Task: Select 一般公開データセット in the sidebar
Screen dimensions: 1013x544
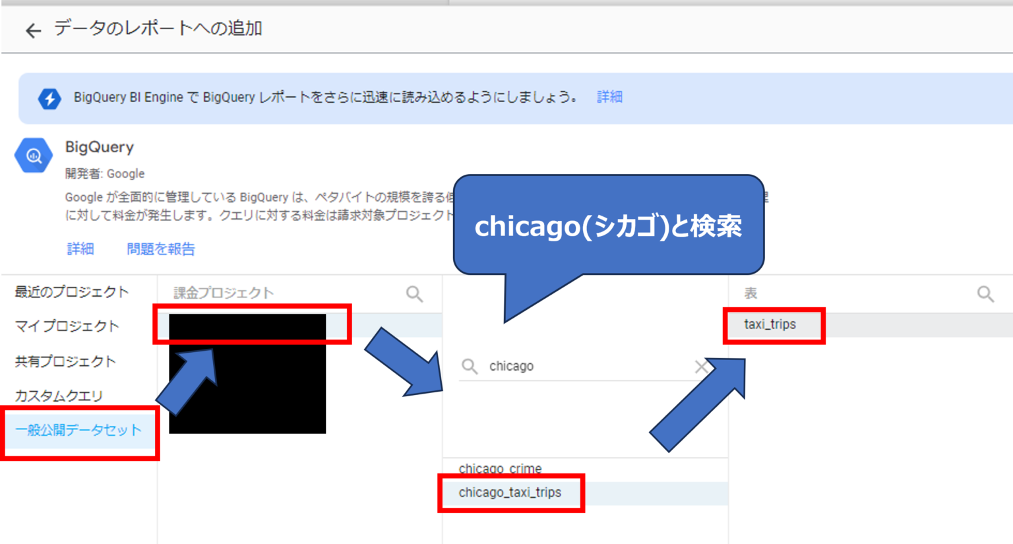Action: click(78, 430)
